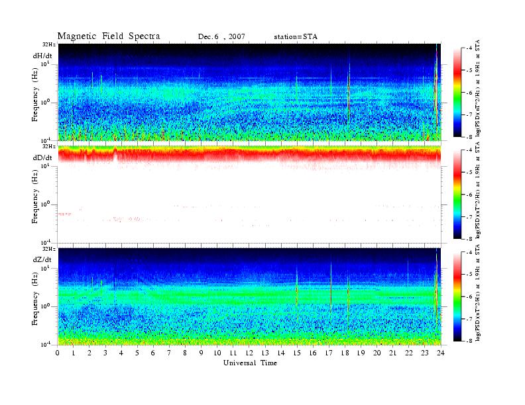525x405 pixels.
Task: Click hour 6 on the time axis
Action: coord(153,353)
